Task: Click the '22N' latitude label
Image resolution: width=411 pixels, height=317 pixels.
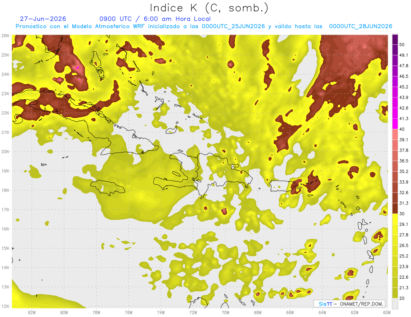Action: click(5, 113)
